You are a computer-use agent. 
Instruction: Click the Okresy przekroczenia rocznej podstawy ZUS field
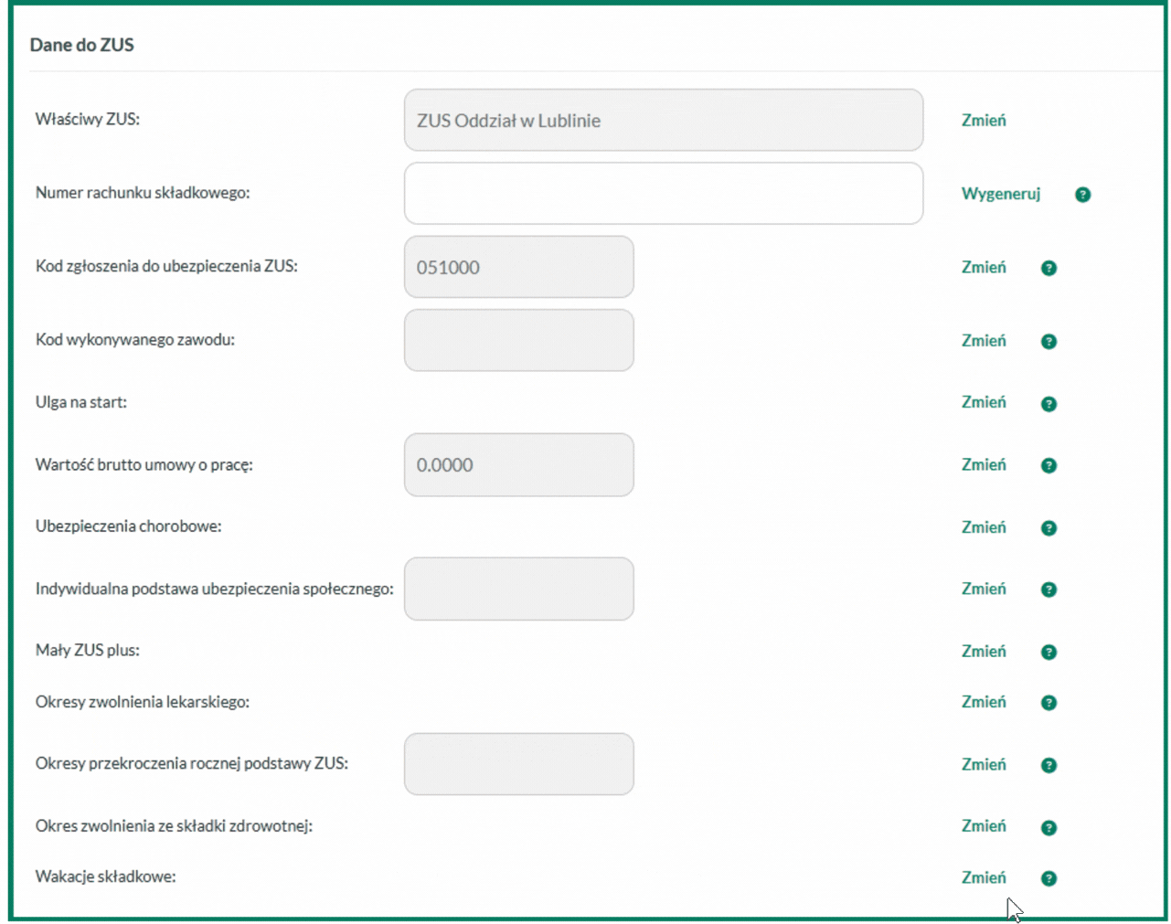(x=519, y=764)
